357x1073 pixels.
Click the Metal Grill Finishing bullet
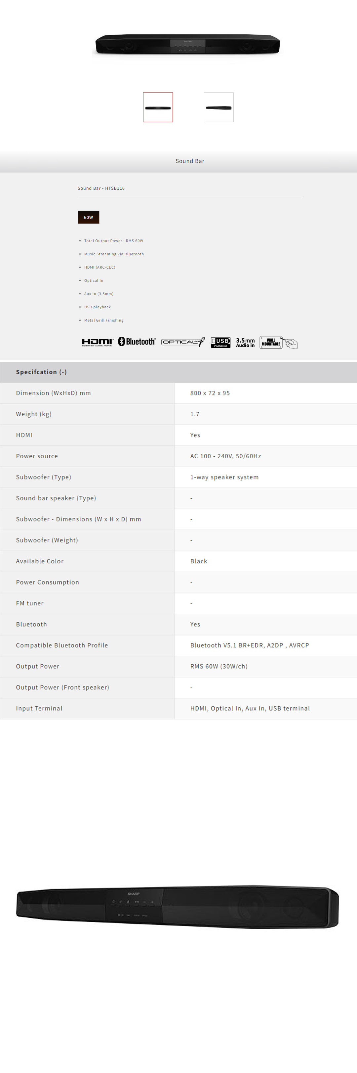coord(104,320)
